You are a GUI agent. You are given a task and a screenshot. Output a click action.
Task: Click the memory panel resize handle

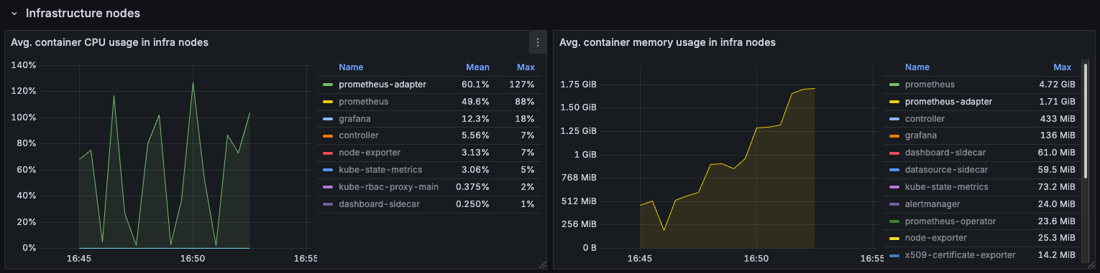pos(1091,265)
